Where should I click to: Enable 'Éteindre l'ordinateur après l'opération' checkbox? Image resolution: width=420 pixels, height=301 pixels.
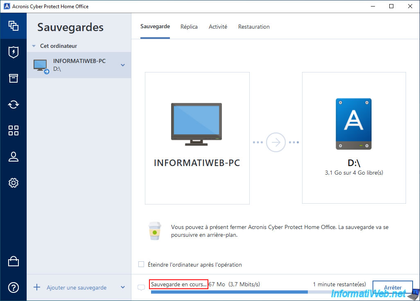(141, 264)
